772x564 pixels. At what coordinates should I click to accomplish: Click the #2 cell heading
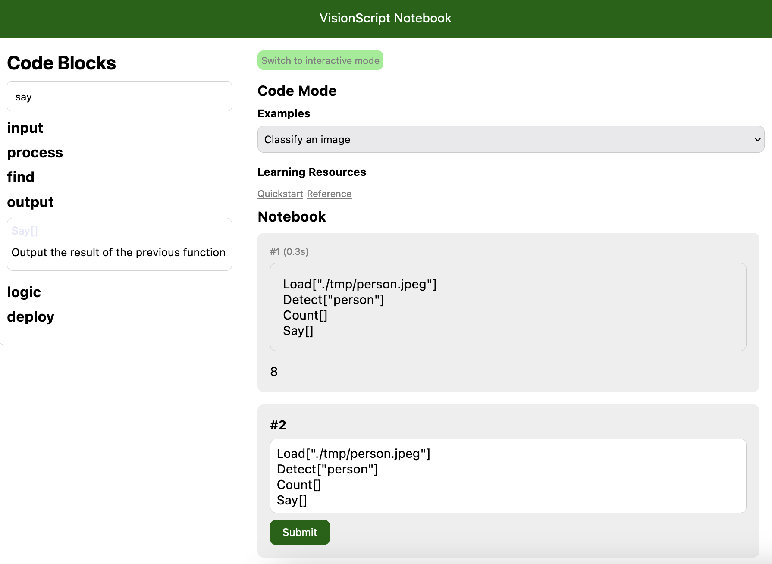pyautogui.click(x=278, y=425)
